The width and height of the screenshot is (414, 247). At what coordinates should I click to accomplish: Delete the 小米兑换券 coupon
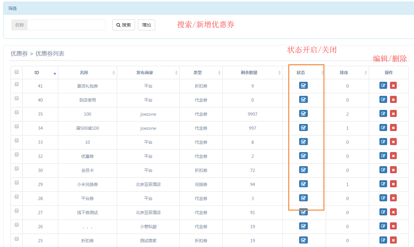pyautogui.click(x=393, y=184)
